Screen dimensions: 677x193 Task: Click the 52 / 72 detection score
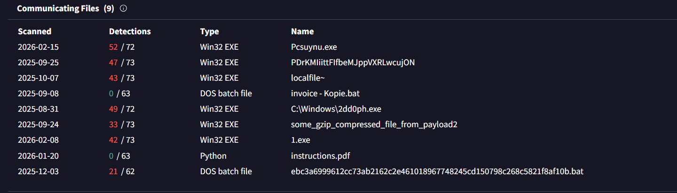point(122,47)
